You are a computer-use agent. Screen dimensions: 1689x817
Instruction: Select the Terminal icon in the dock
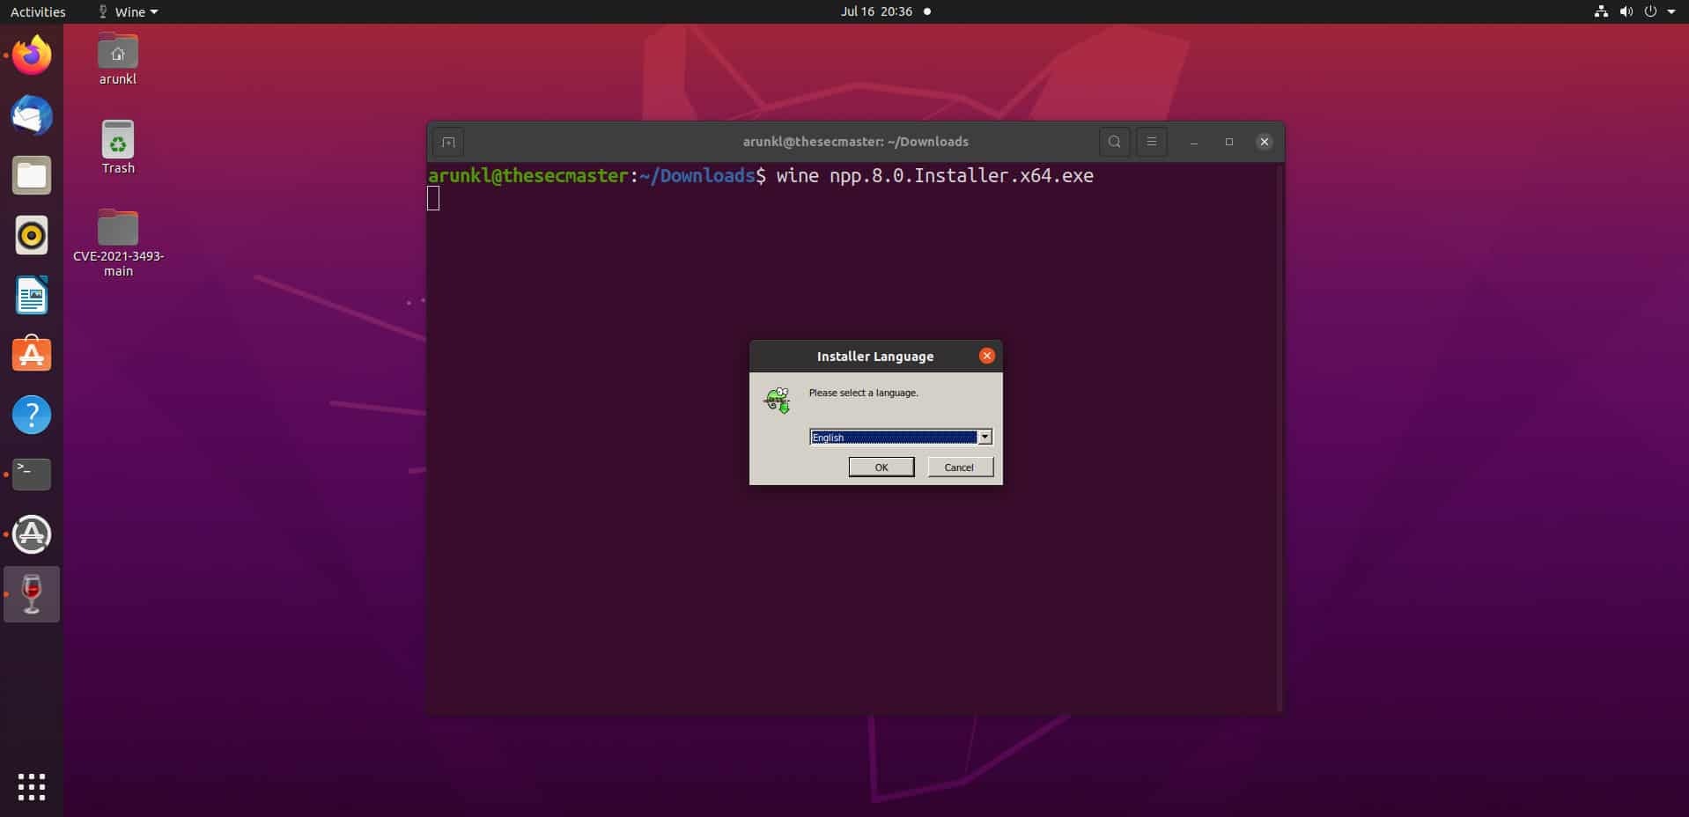pyautogui.click(x=32, y=475)
